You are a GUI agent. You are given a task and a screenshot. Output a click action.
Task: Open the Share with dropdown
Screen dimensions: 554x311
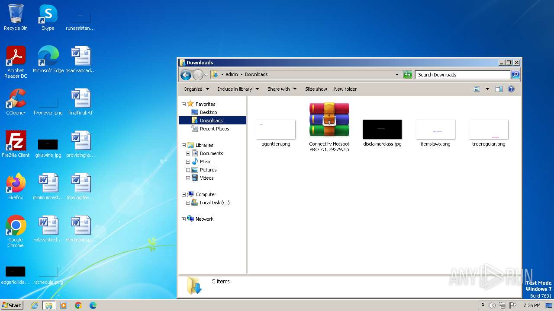click(x=282, y=89)
